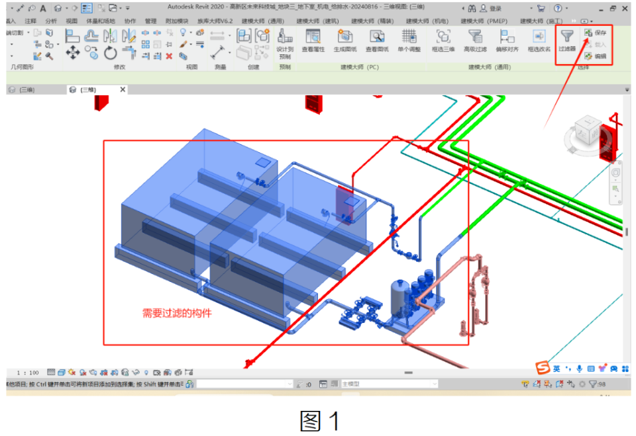The width and height of the screenshot is (636, 436).
Task: Open the view scale 1 : 100 selector
Action: (28, 372)
